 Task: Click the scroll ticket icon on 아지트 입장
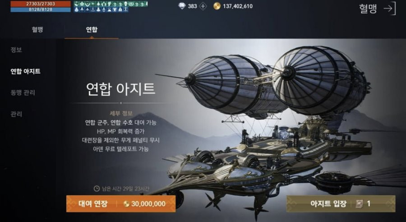coord(360,204)
